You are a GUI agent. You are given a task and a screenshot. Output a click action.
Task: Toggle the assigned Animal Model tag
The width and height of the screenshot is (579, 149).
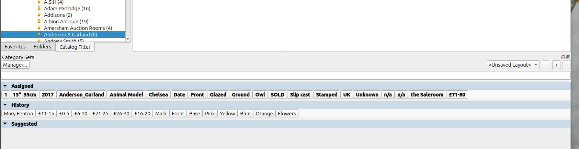126,95
